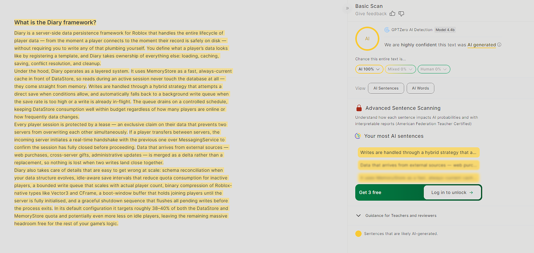Select the 'Writes are handled through a hybrid' sentence
The image size is (534, 253).
coord(418,152)
